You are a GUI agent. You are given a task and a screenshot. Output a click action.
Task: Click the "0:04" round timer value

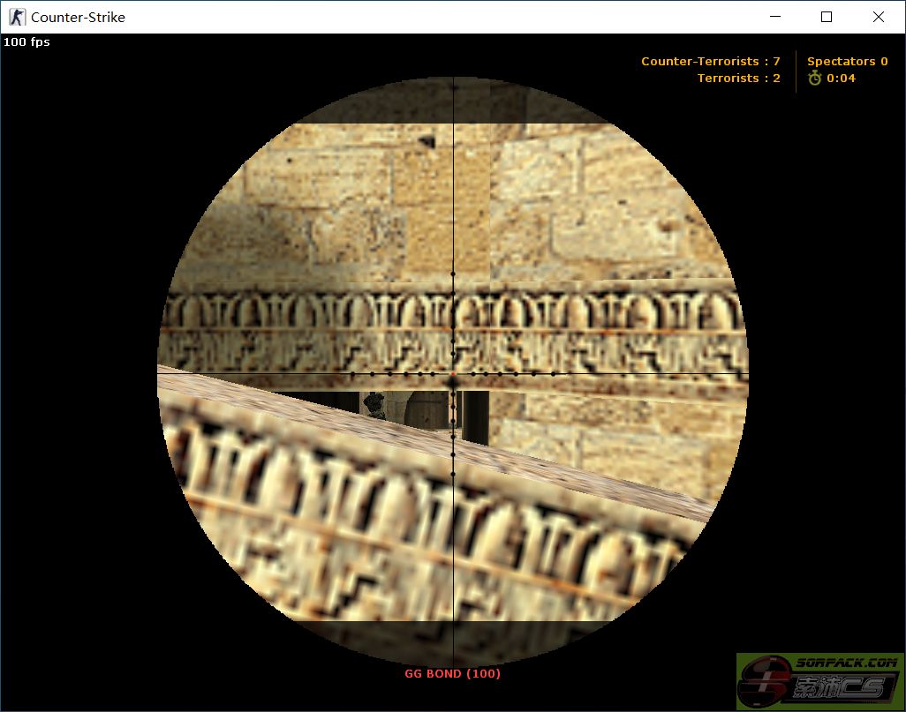click(841, 78)
